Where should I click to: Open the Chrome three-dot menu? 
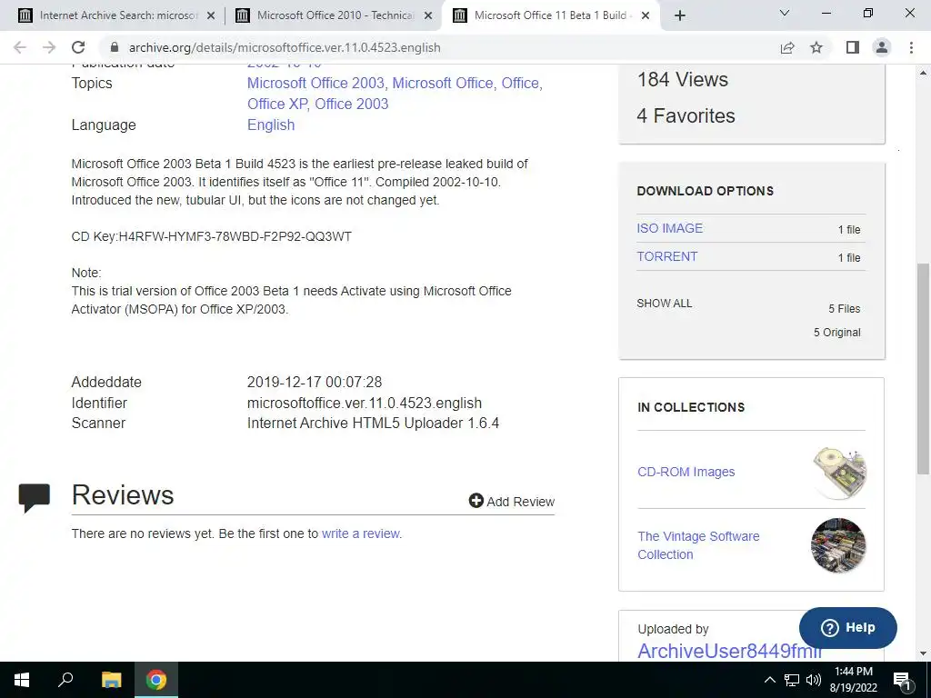pos(911,47)
